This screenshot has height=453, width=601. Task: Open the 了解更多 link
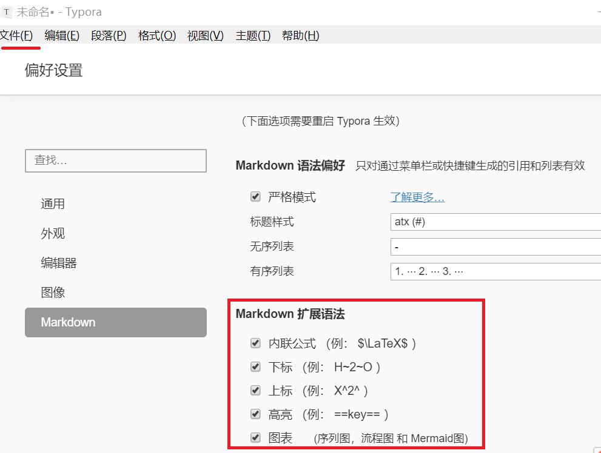point(417,197)
